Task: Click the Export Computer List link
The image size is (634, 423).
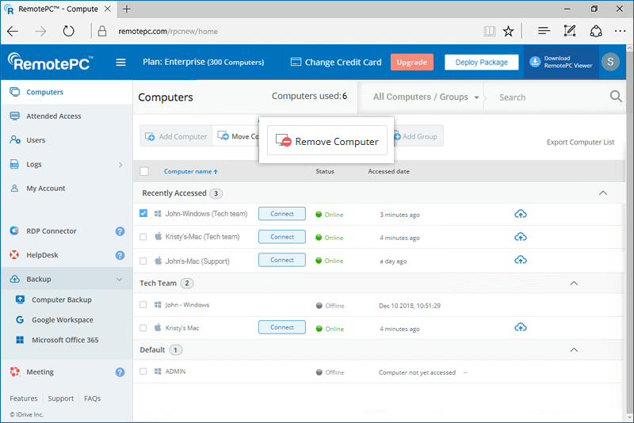Action: [580, 143]
